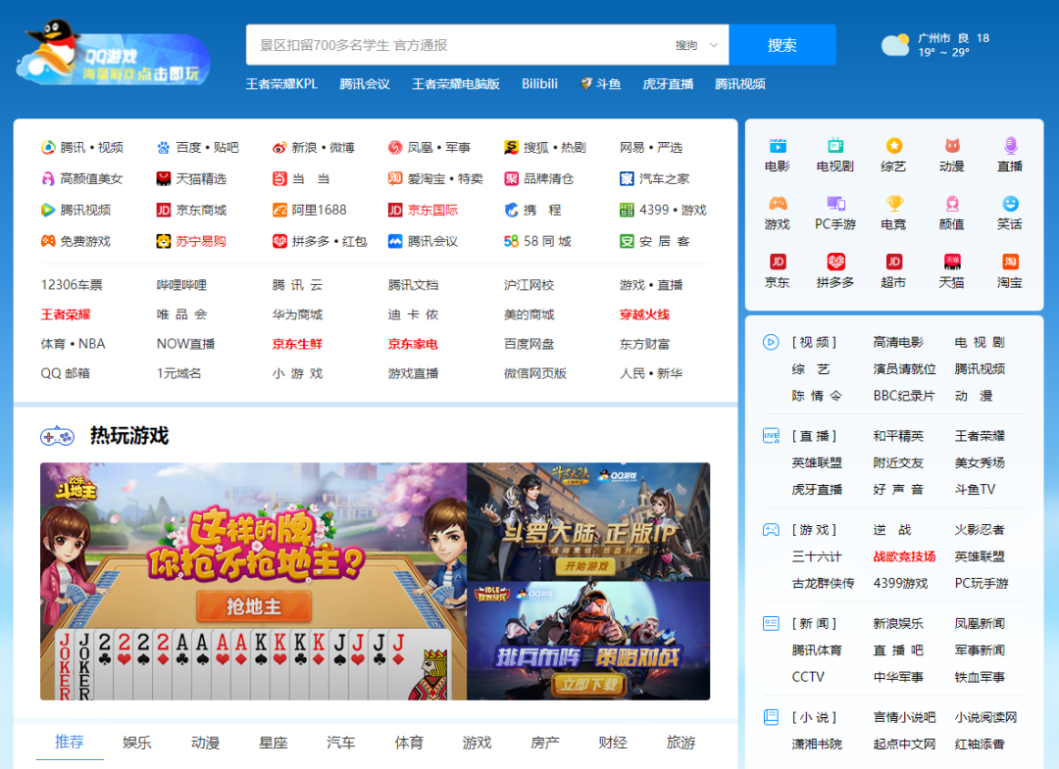The height and width of the screenshot is (769, 1059).
Task: Click the 颜值 icon
Action: pos(951,204)
